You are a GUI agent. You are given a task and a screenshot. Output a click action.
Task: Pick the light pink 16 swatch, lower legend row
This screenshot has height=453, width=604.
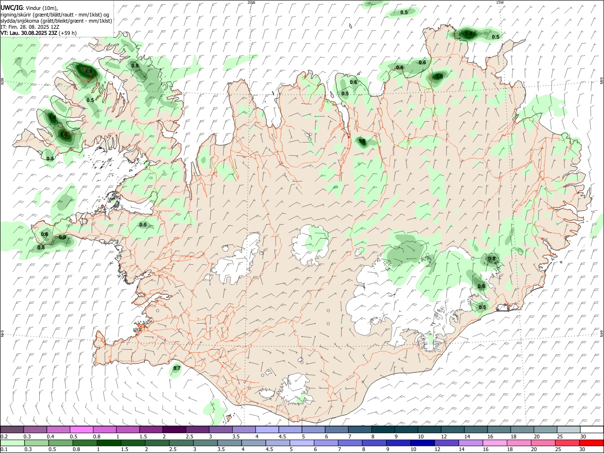click(x=495, y=443)
